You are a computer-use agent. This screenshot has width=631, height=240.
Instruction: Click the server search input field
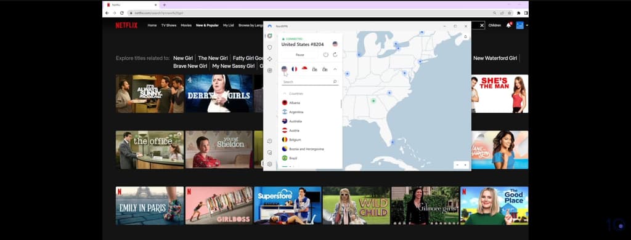(x=310, y=82)
